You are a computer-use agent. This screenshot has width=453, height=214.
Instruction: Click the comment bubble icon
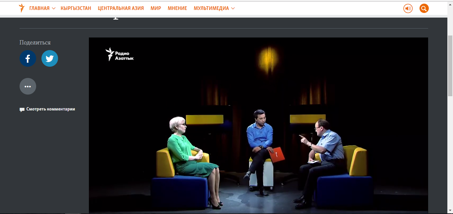22,109
